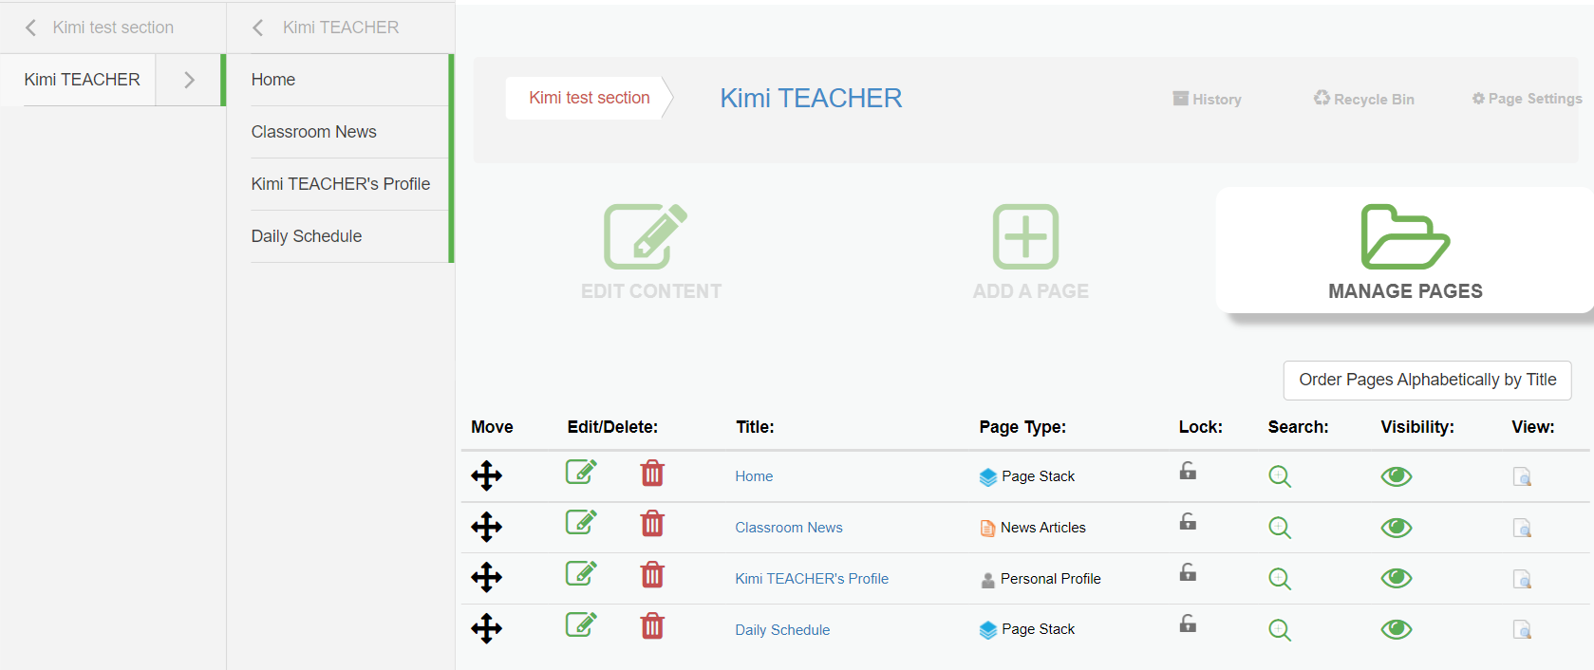Screen dimensions: 1594x670
Task: View the Classroom News page preview icon
Action: point(1522,528)
